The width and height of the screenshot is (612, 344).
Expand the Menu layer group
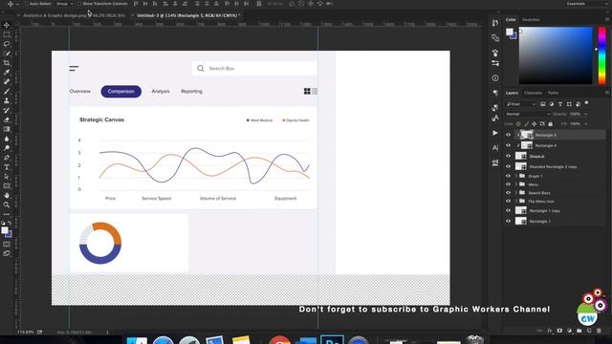516,184
